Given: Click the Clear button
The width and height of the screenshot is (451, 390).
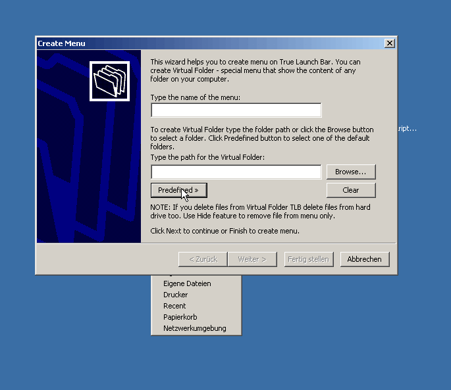Looking at the screenshot, I should (x=351, y=190).
